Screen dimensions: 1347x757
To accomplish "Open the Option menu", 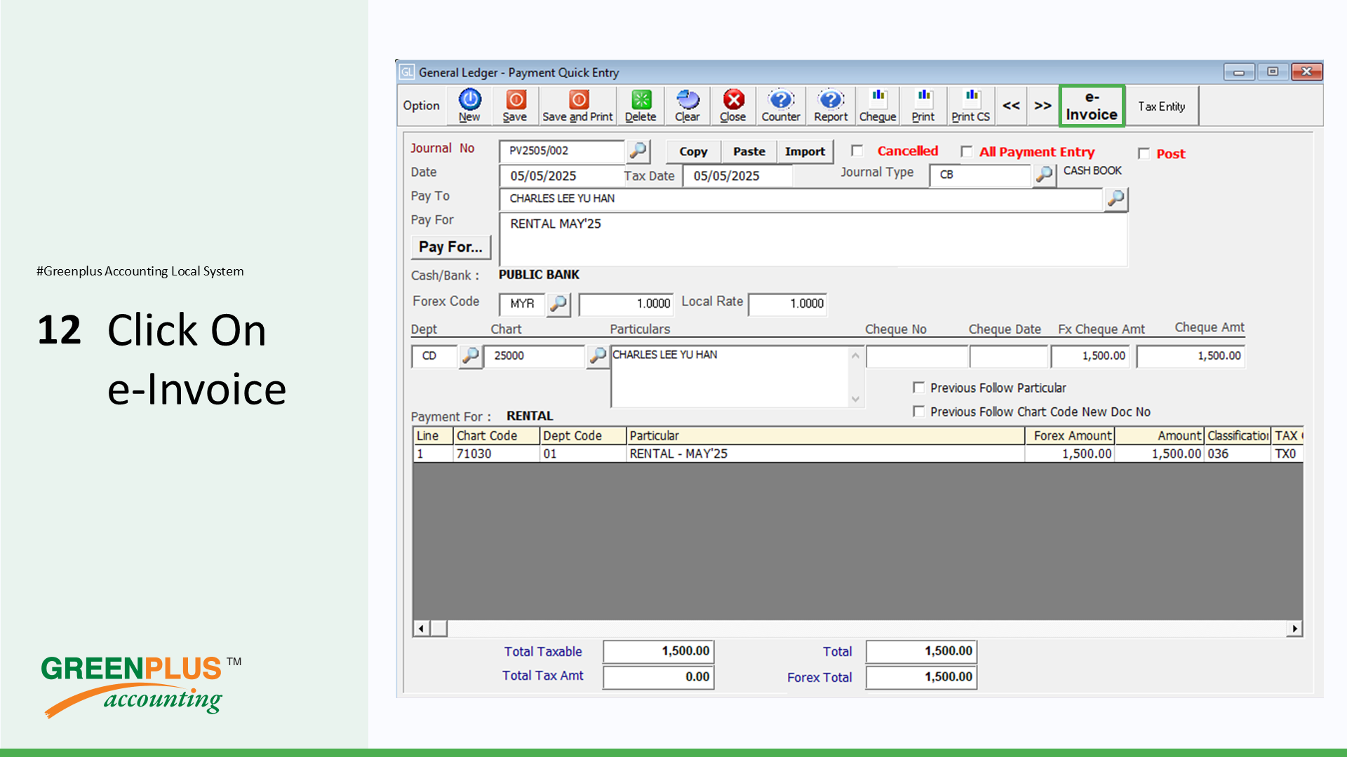I will (421, 106).
